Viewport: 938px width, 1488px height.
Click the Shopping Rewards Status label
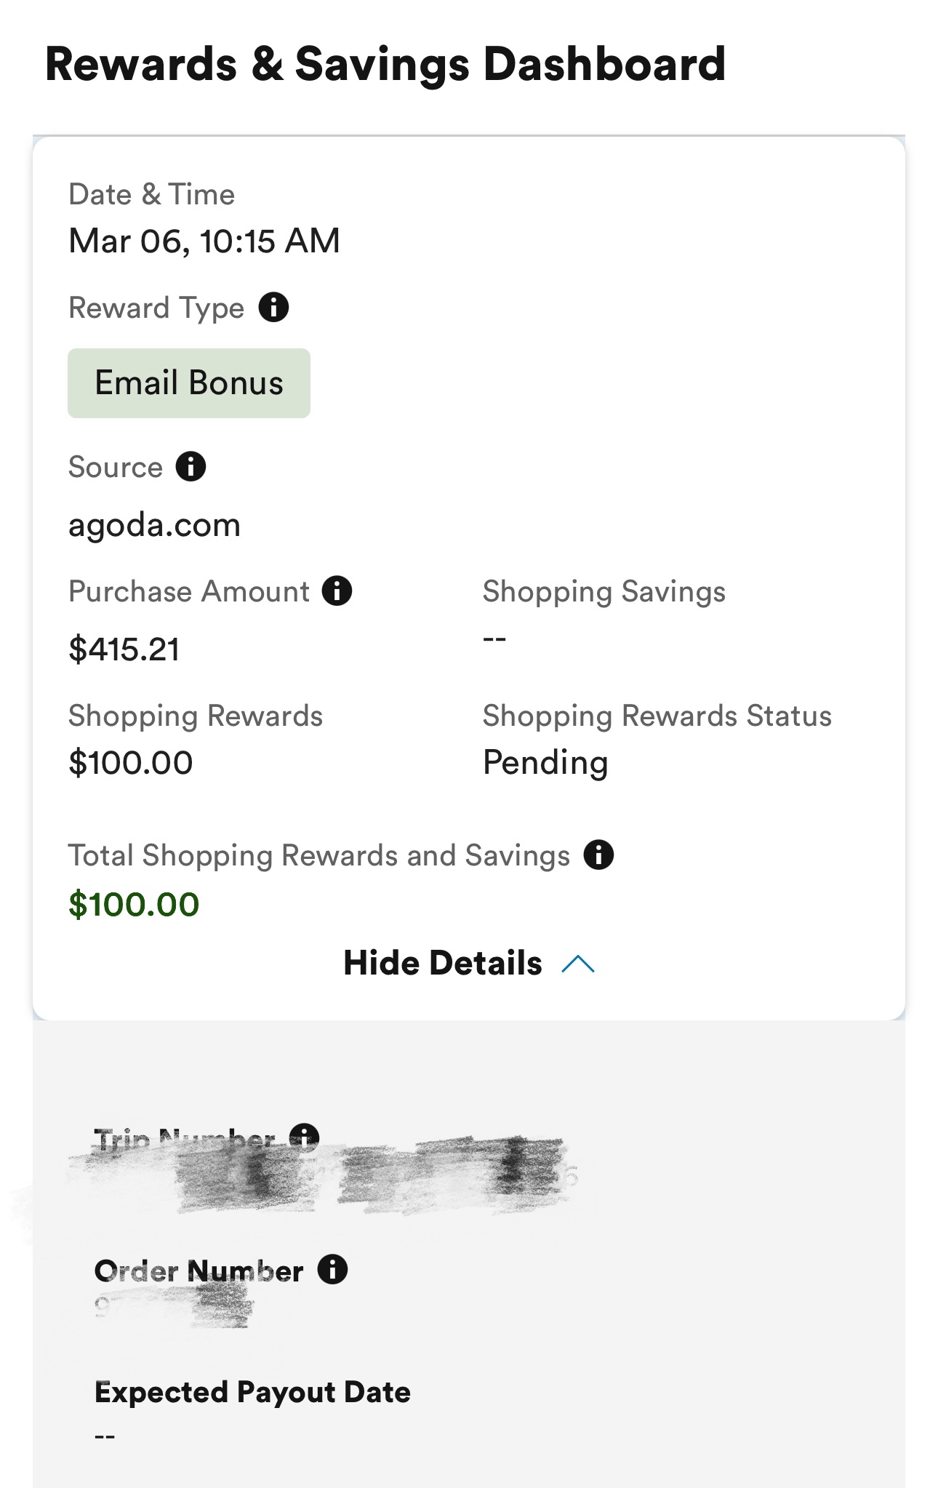click(657, 716)
